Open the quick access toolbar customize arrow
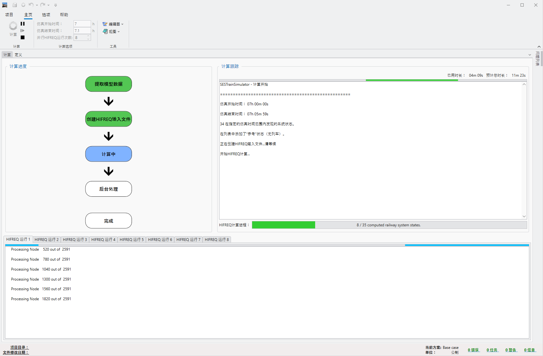 [55, 5]
